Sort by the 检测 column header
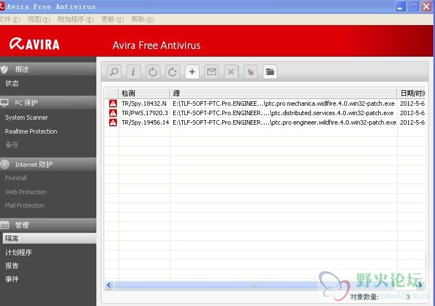435x306 pixels. coord(144,93)
